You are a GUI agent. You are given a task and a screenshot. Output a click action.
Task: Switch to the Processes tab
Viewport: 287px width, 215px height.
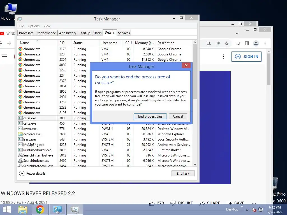click(x=26, y=33)
